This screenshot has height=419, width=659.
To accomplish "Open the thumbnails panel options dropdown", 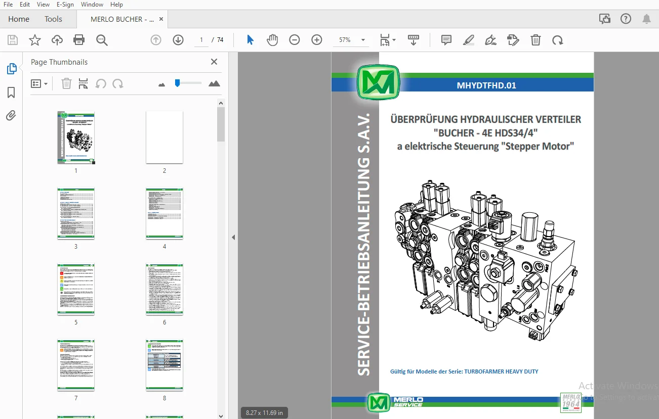I will (x=39, y=83).
